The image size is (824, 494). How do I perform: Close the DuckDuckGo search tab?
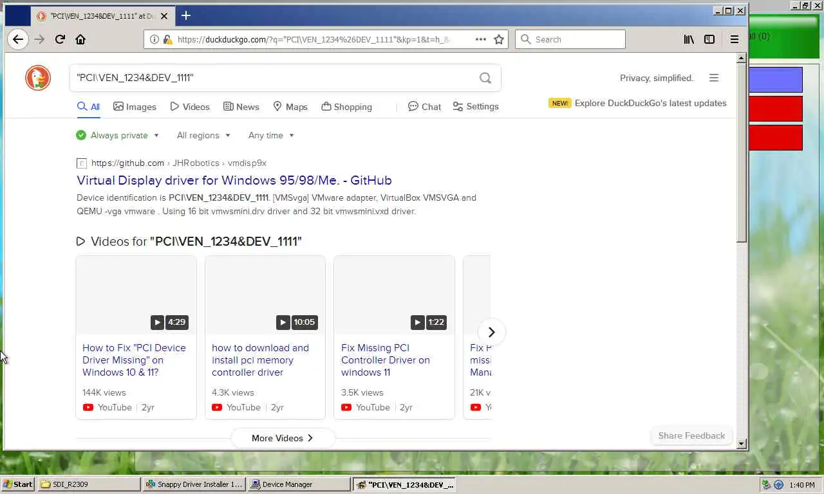coord(164,16)
